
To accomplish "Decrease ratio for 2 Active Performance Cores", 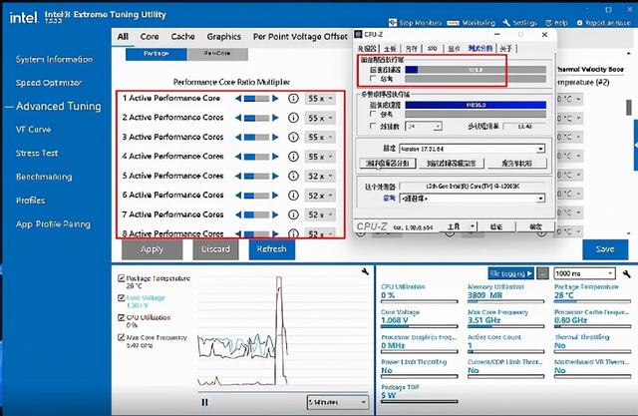I will [238, 118].
